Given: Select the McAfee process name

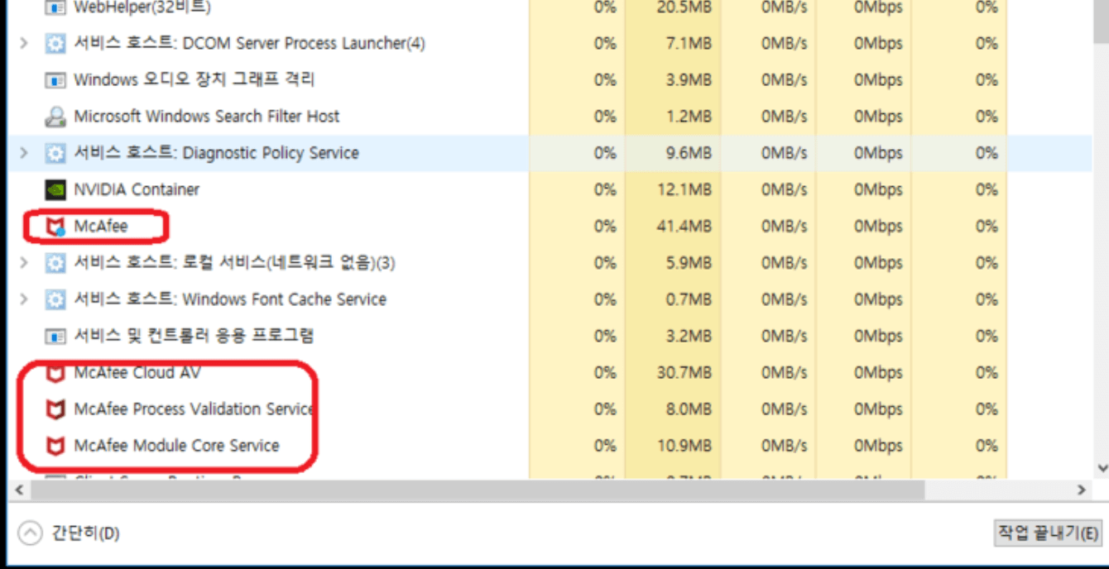Looking at the screenshot, I should click(101, 227).
